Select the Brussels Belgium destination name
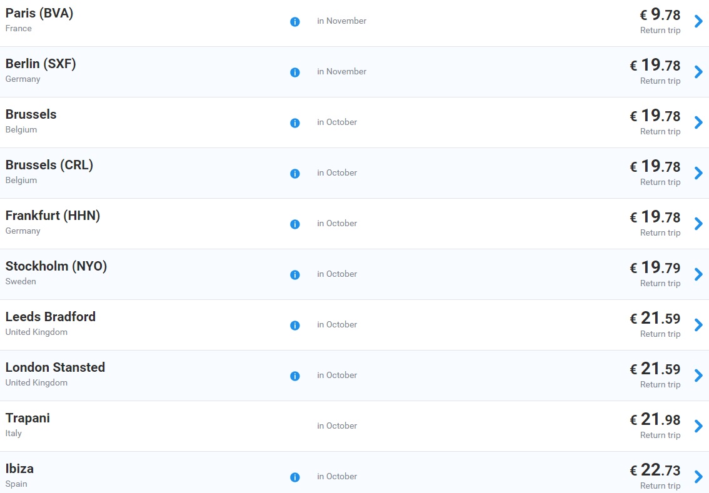This screenshot has height=493, width=709. coord(31,115)
